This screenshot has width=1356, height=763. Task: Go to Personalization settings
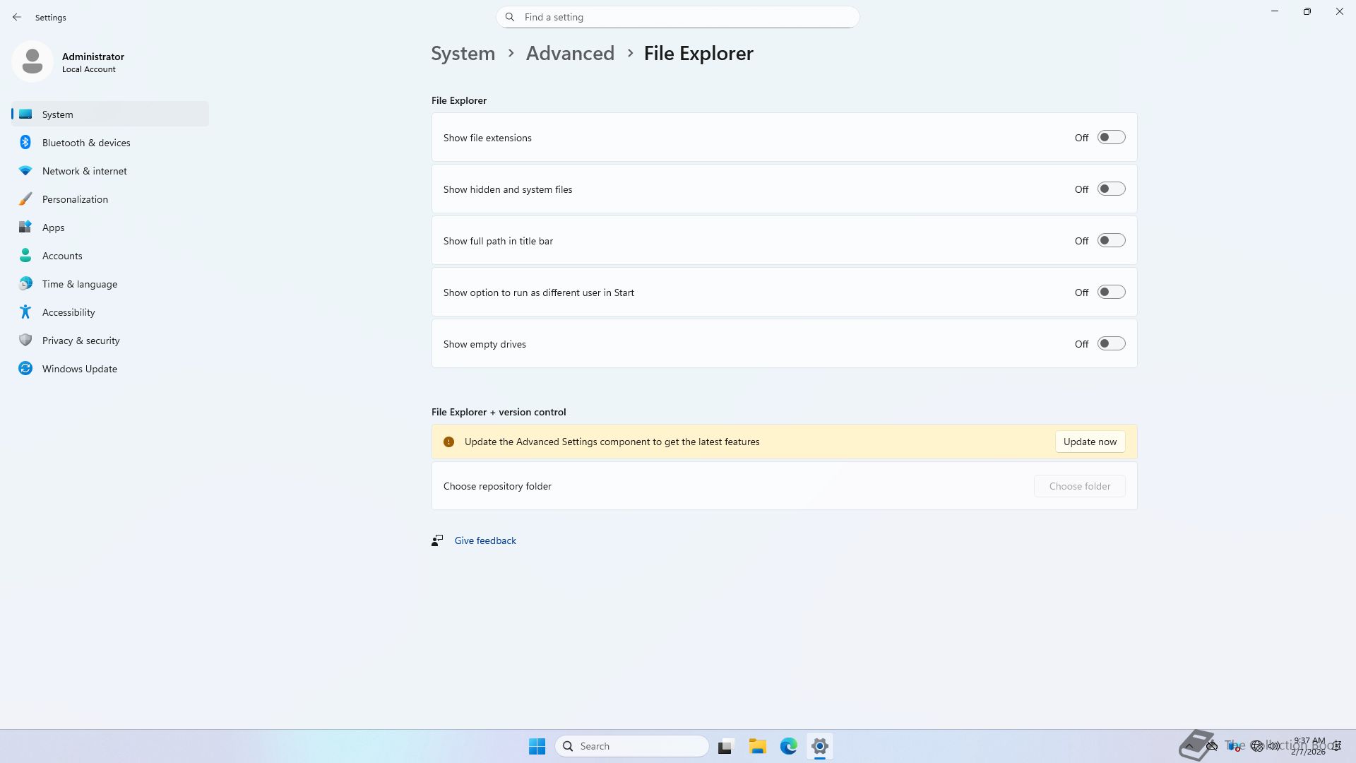(75, 199)
